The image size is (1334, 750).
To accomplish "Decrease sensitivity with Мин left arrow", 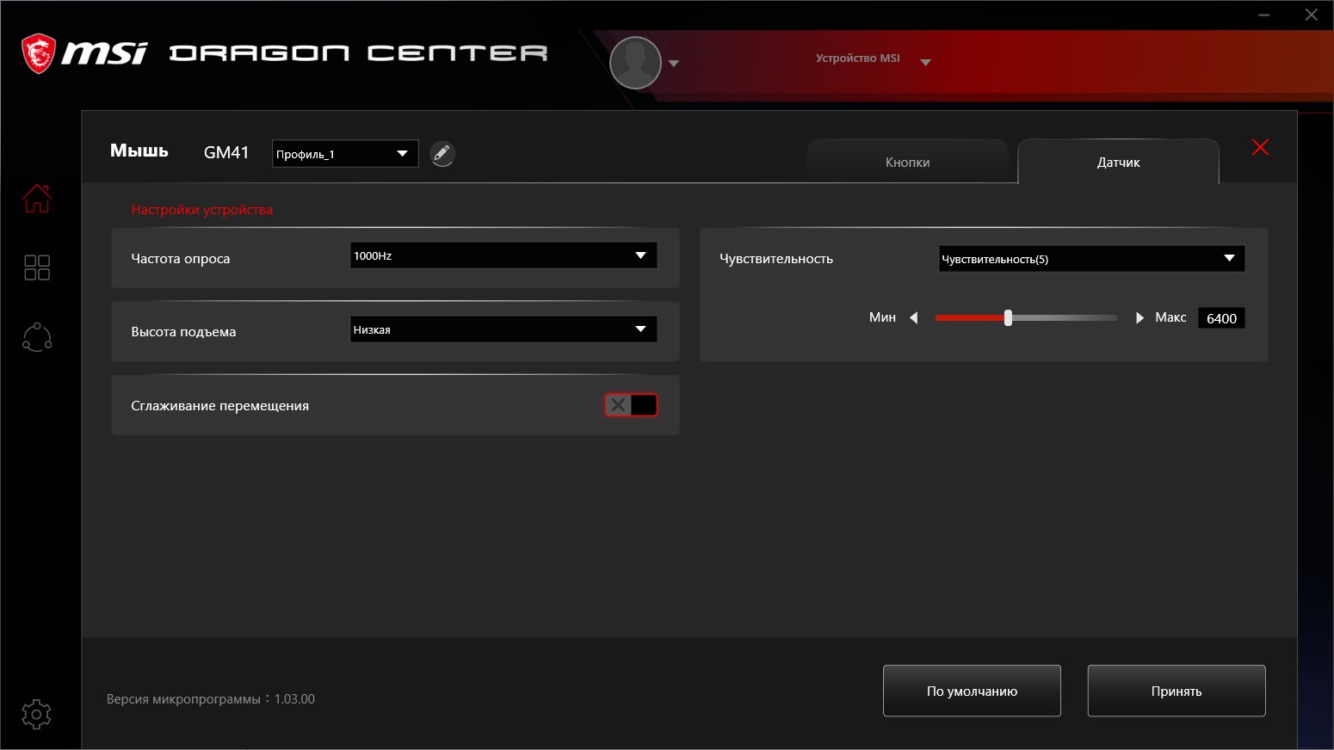I will [x=914, y=318].
